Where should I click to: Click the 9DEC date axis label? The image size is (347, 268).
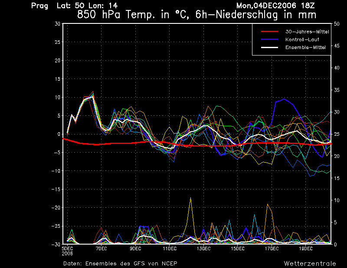[135, 249]
